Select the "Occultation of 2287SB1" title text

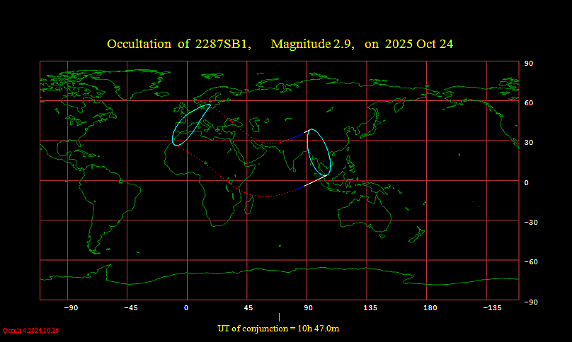click(x=178, y=44)
